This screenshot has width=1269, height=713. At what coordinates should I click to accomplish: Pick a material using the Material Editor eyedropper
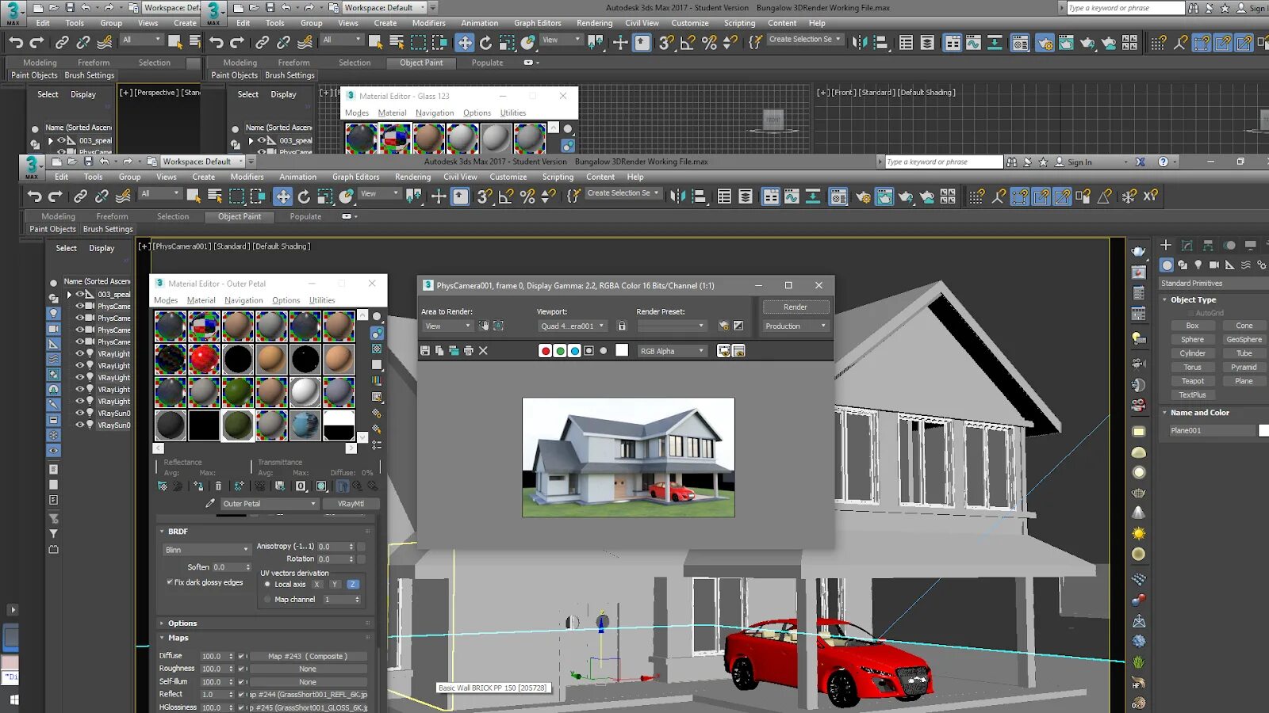(210, 502)
